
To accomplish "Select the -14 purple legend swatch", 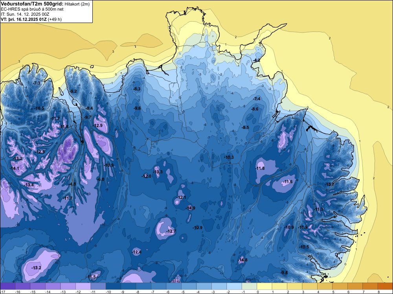I will [x=53, y=286].
